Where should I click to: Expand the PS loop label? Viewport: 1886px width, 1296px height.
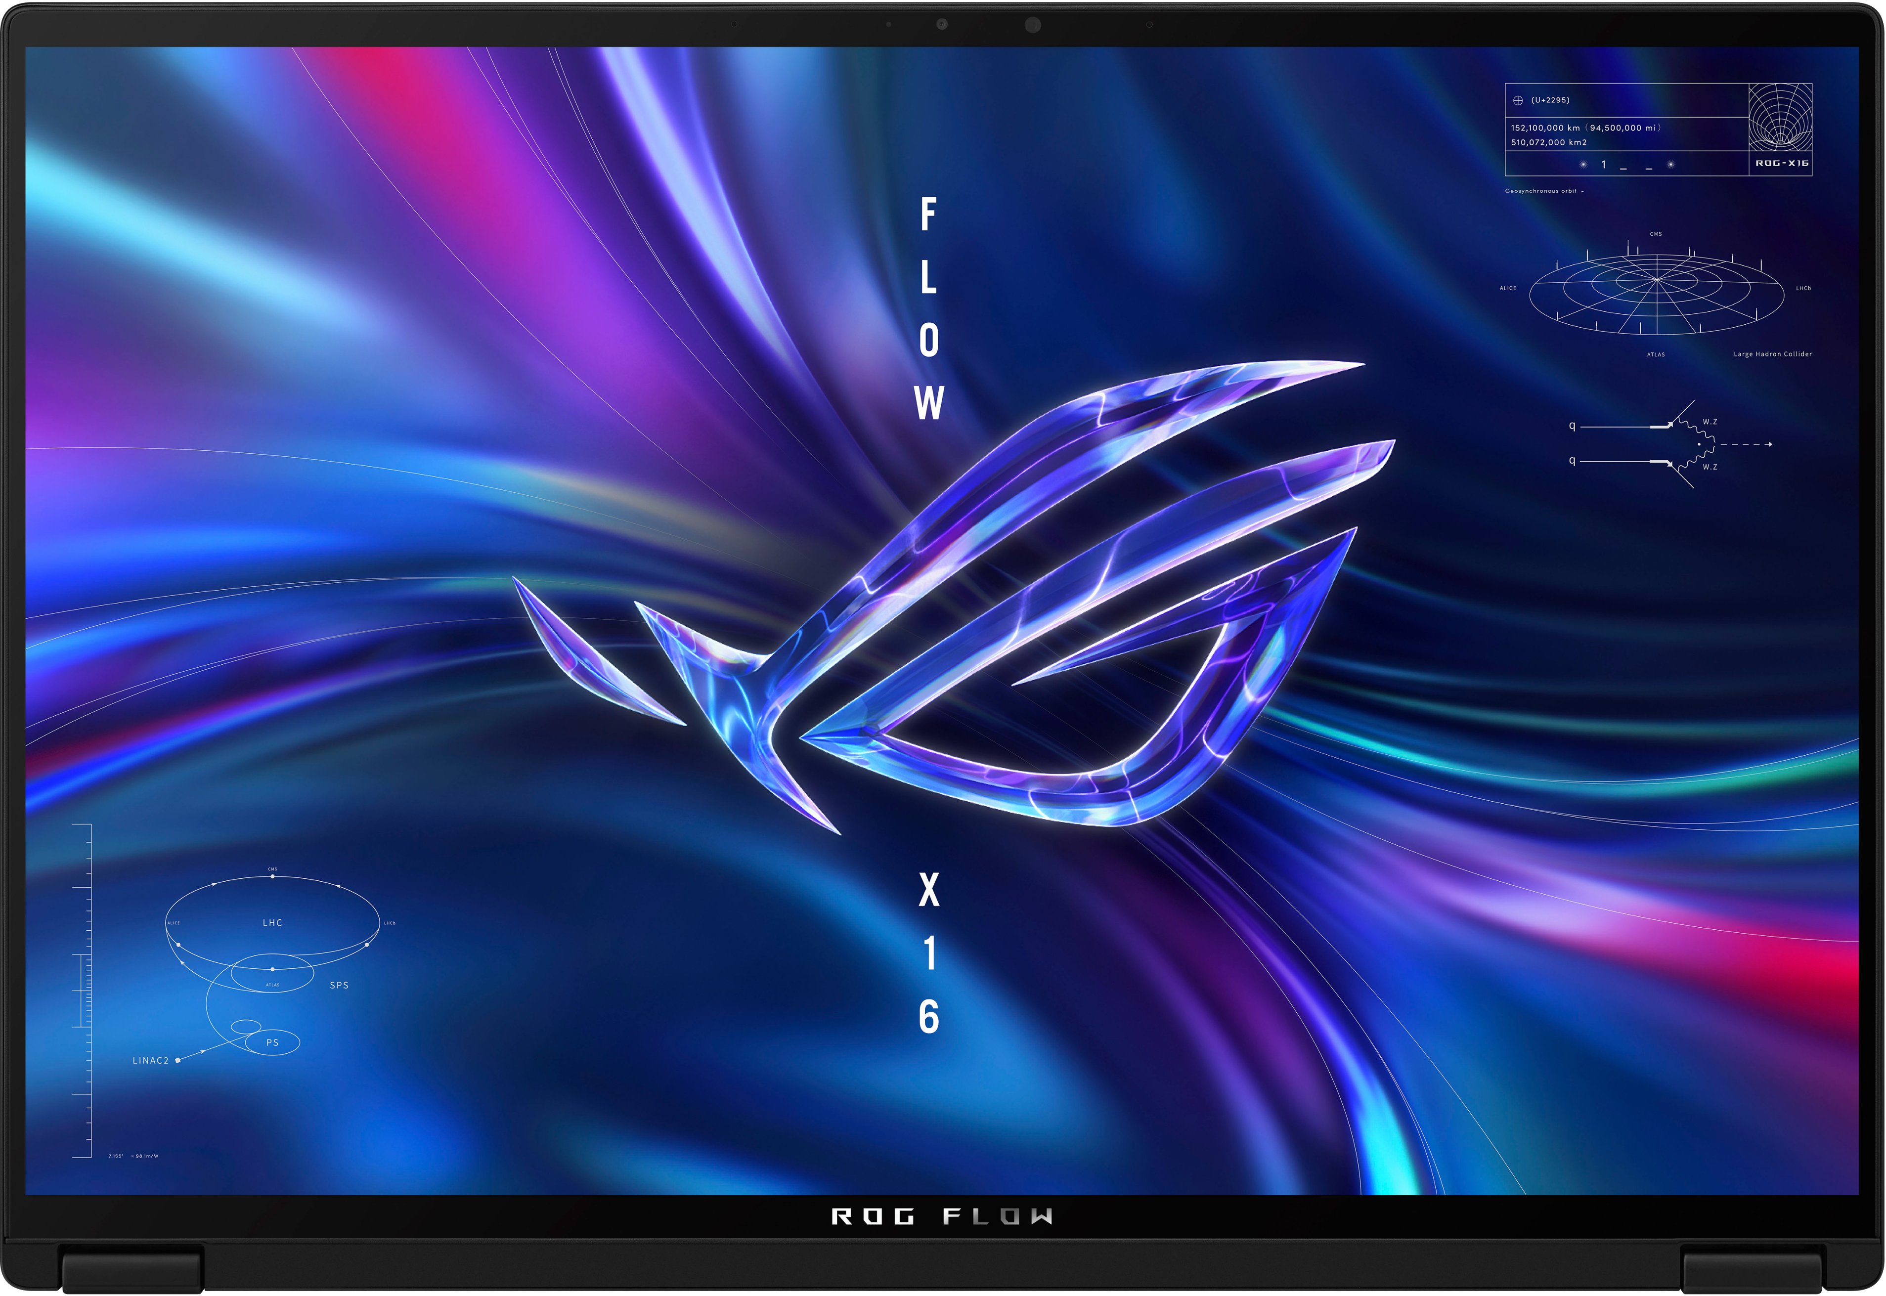tap(272, 1042)
